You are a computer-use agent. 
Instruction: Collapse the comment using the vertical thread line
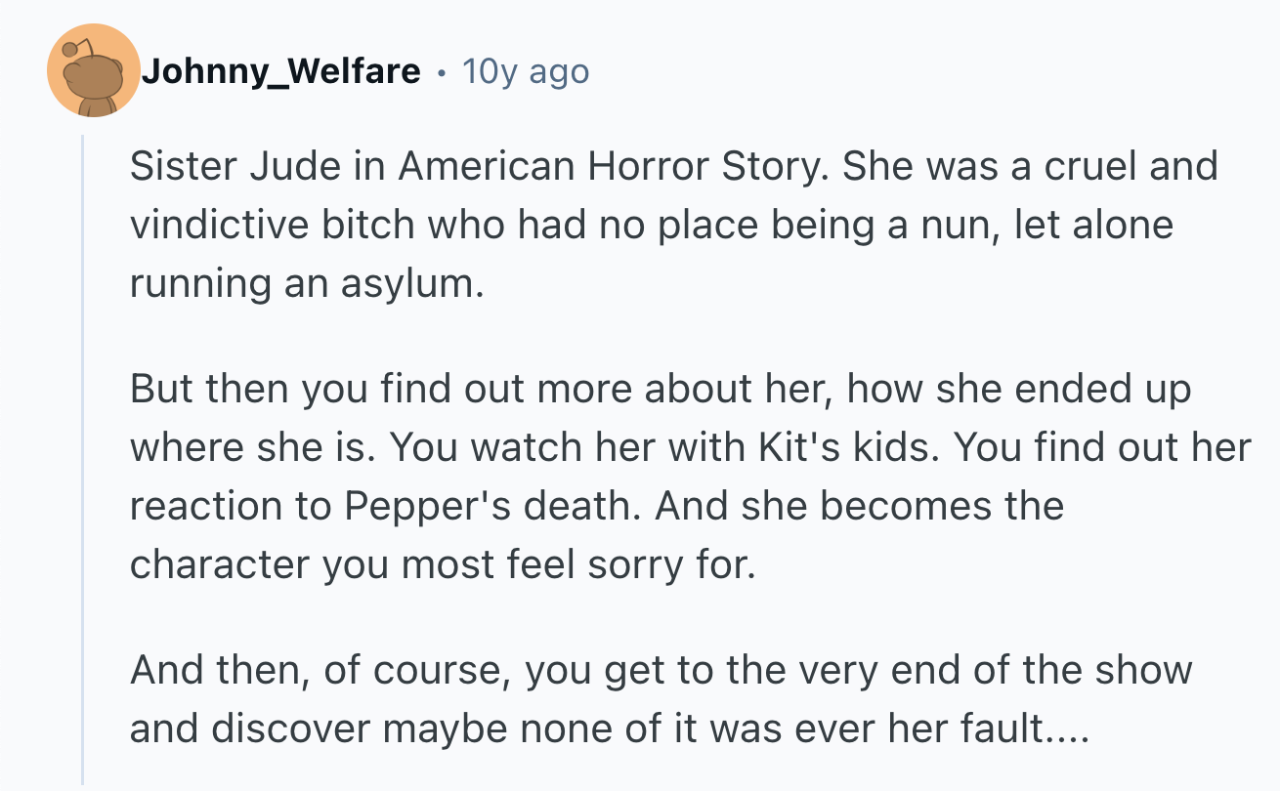(x=83, y=459)
